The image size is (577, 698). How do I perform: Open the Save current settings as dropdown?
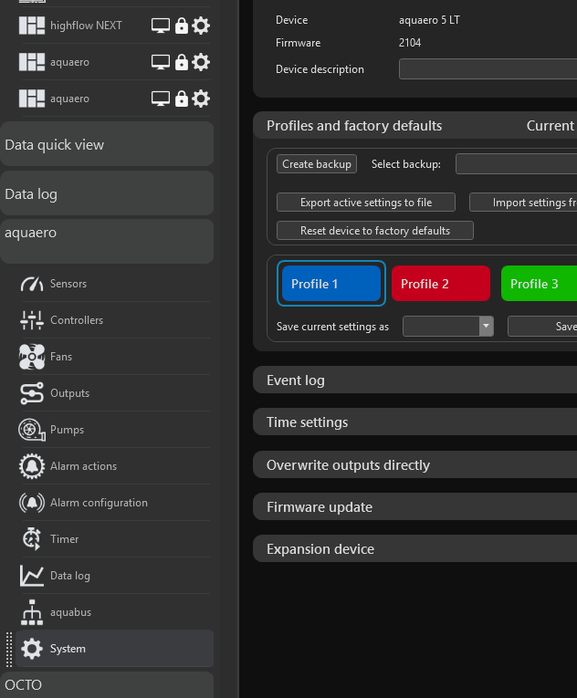click(x=447, y=327)
